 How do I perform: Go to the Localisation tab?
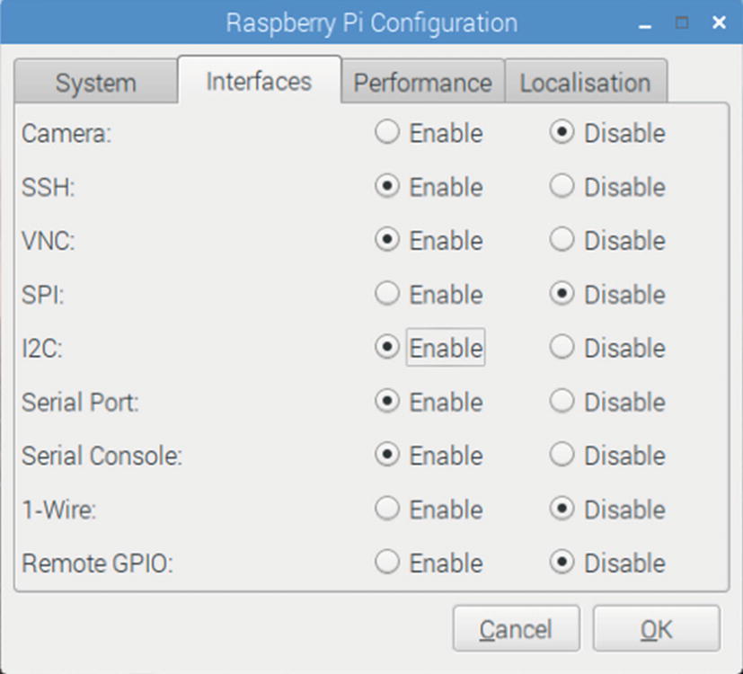tap(585, 84)
